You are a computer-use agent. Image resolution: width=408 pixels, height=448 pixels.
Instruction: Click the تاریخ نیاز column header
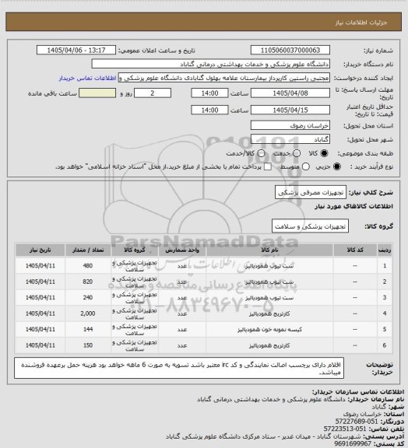point(40,250)
